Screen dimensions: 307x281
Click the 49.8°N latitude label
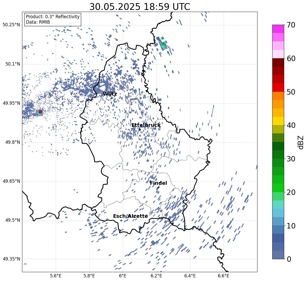coord(13,142)
